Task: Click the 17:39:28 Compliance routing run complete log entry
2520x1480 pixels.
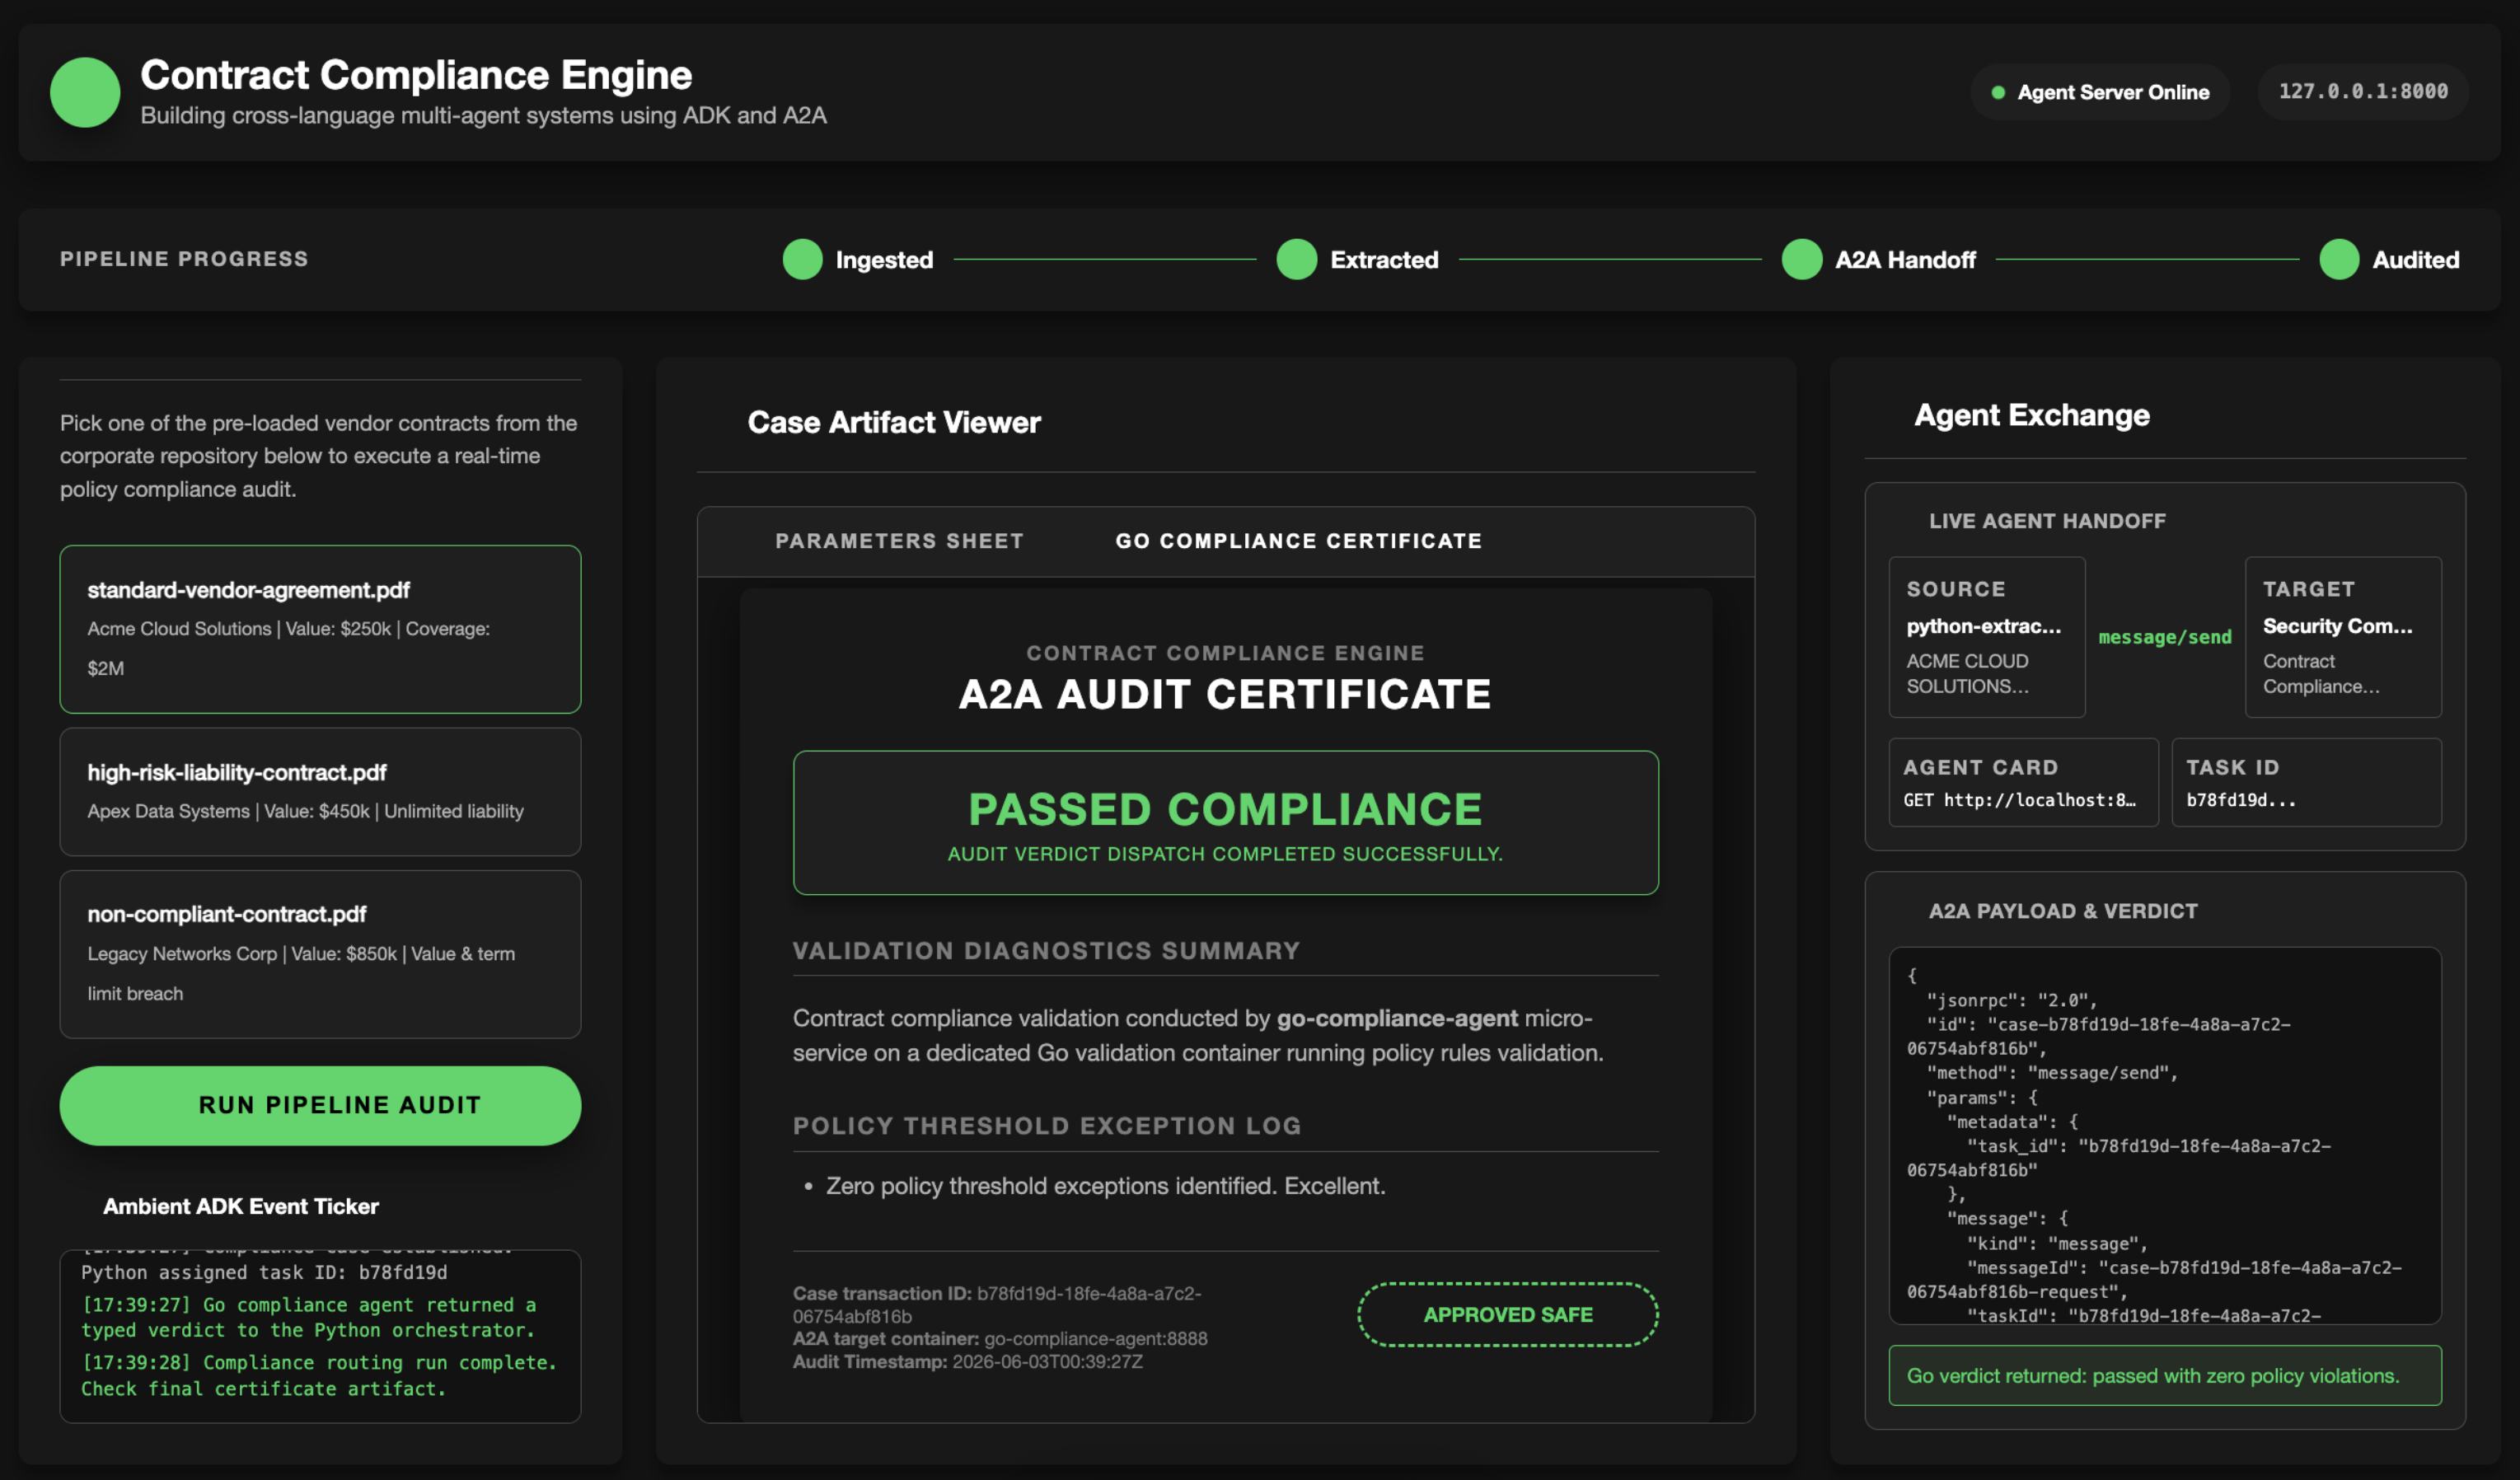Action: [318, 1375]
